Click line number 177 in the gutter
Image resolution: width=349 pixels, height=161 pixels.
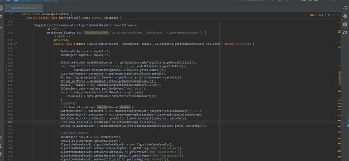(x=10, y=25)
